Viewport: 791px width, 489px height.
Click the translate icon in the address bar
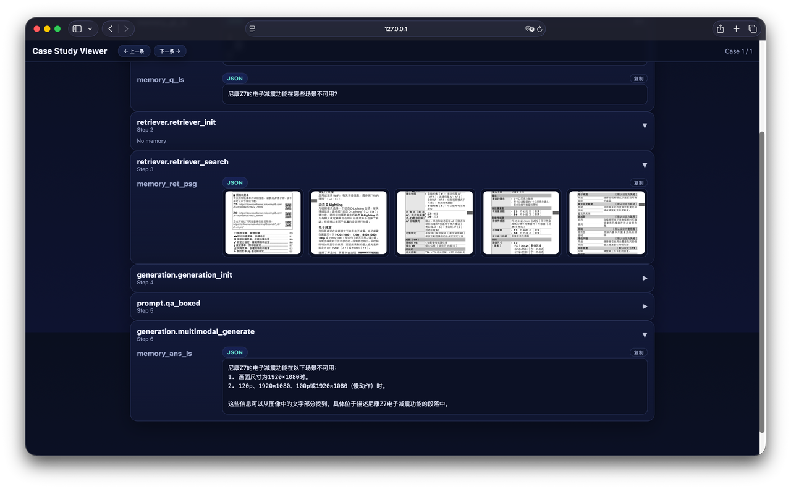pyautogui.click(x=528, y=28)
